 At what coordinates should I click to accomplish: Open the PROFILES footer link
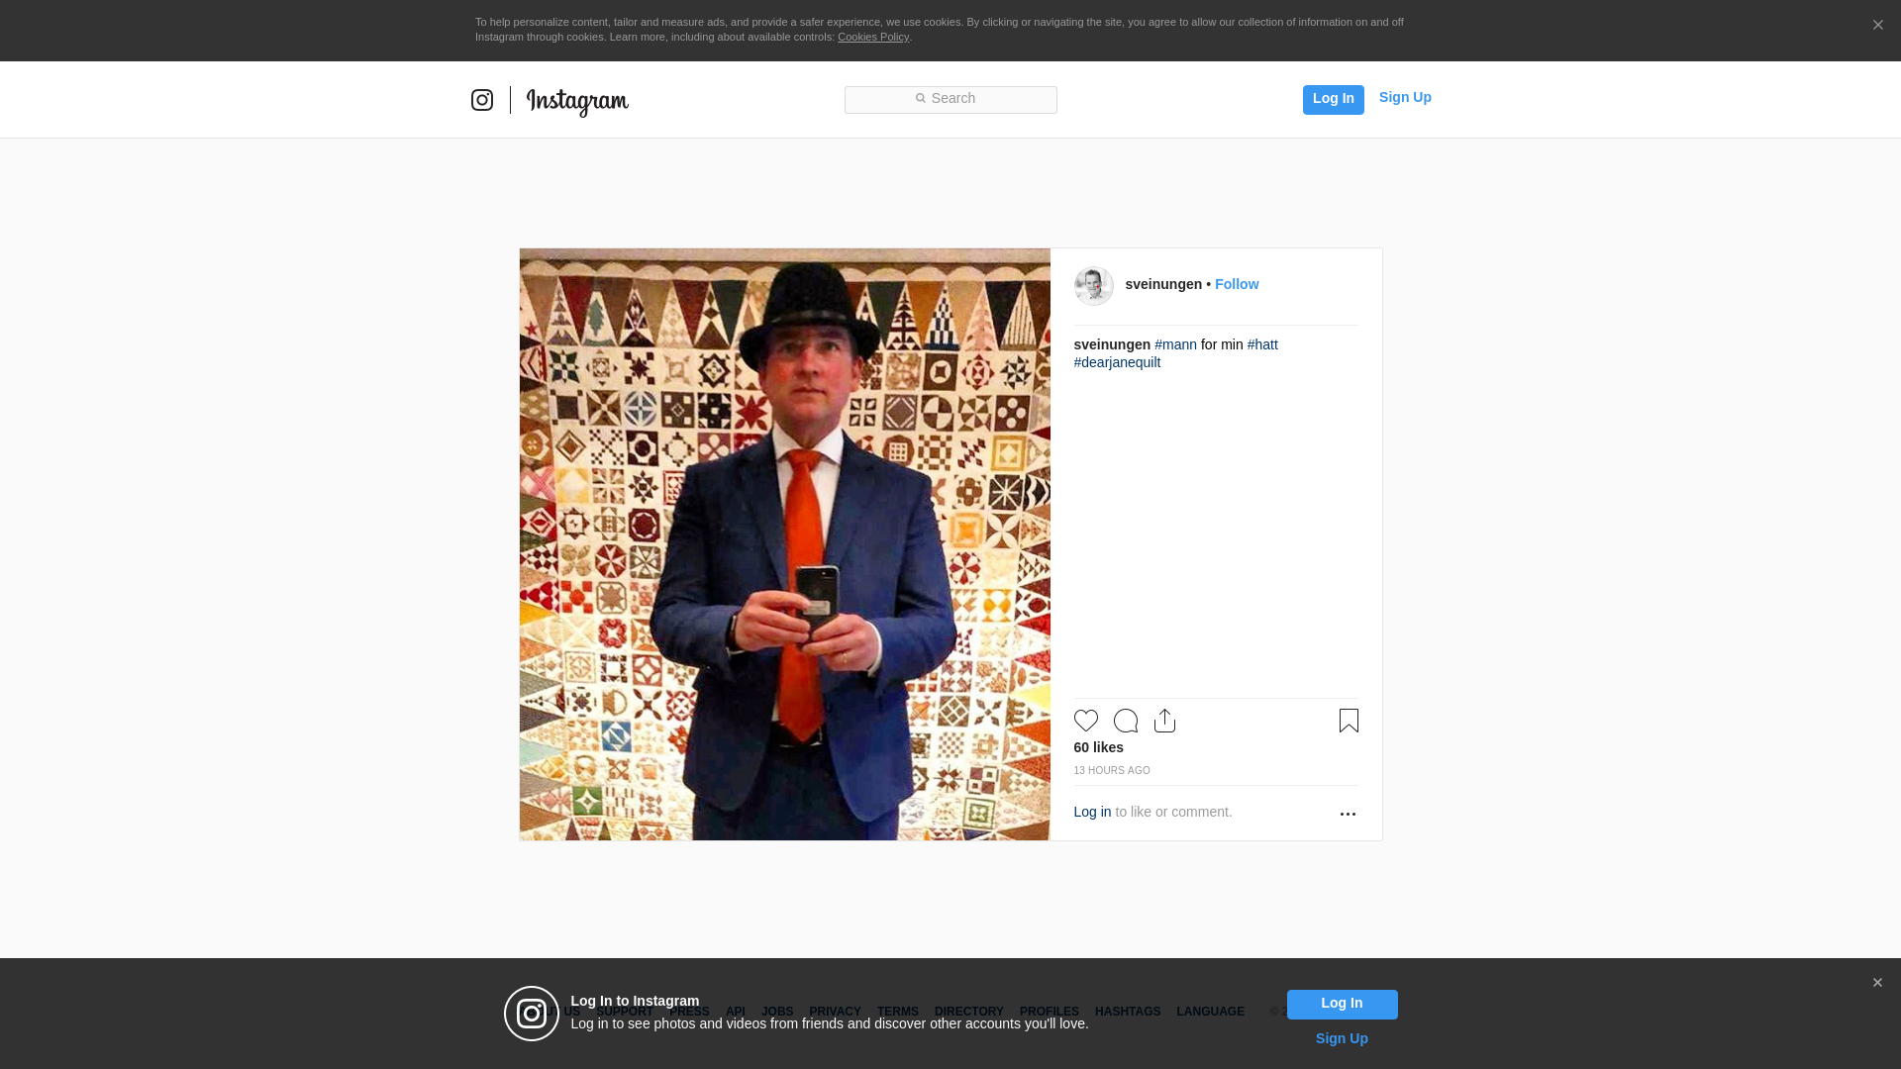pos(1050,1012)
